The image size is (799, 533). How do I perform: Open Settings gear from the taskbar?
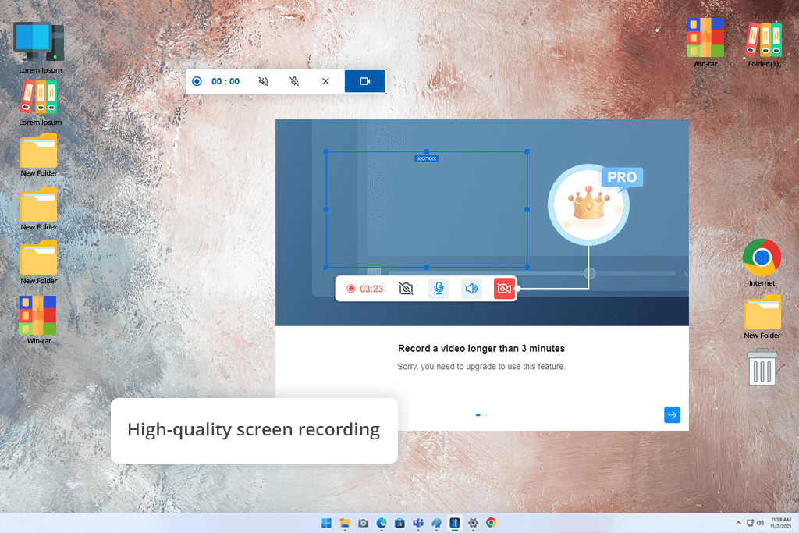[473, 523]
